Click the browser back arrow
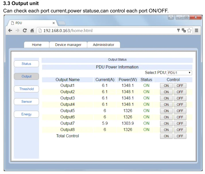Image resolution: width=205 pixels, height=174 pixels. (x=10, y=30)
